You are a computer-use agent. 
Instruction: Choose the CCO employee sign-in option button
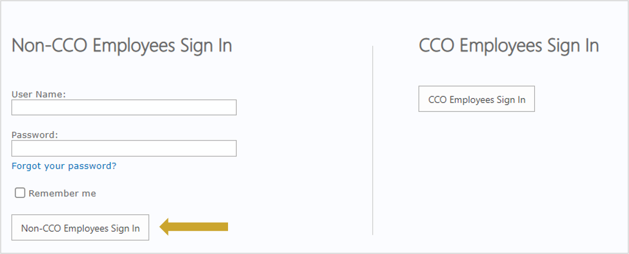[x=476, y=99]
